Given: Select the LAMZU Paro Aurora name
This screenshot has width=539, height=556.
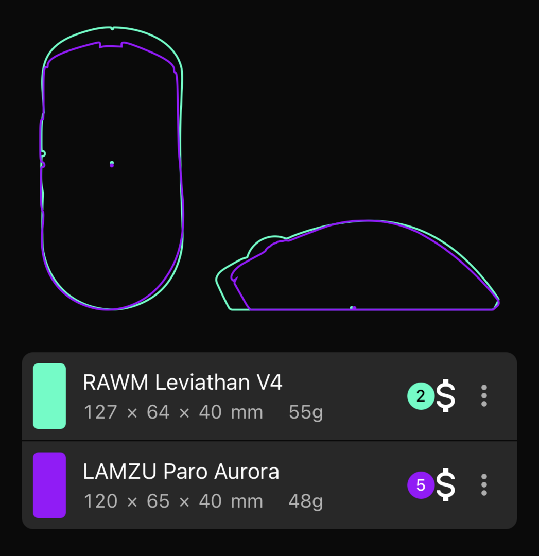Looking at the screenshot, I should [181, 471].
